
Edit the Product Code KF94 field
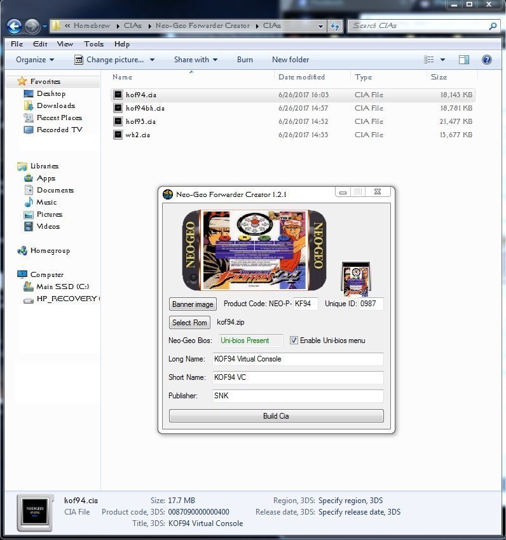[305, 304]
